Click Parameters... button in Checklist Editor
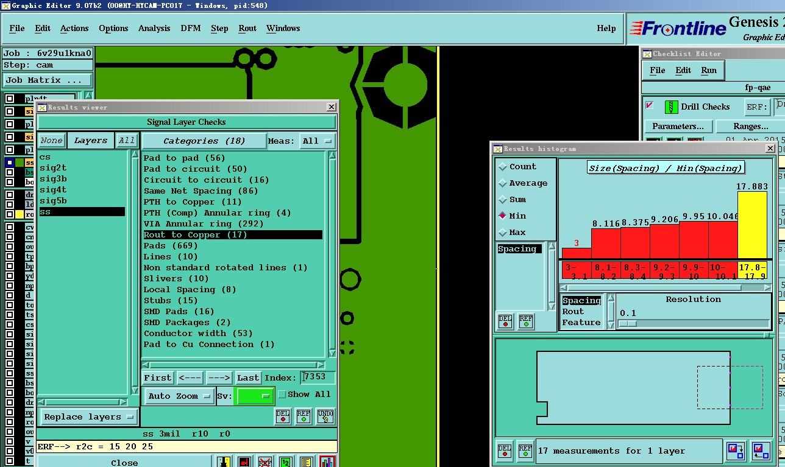 pos(678,127)
